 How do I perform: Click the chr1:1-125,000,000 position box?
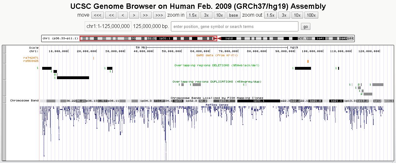[x=108, y=26]
